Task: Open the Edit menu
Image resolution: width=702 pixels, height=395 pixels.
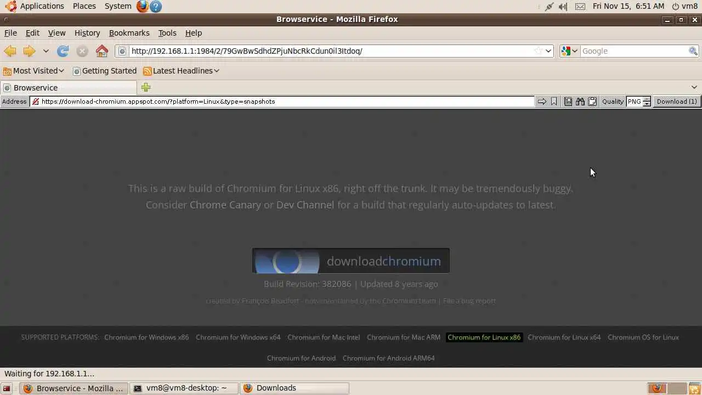Action: 32,33
